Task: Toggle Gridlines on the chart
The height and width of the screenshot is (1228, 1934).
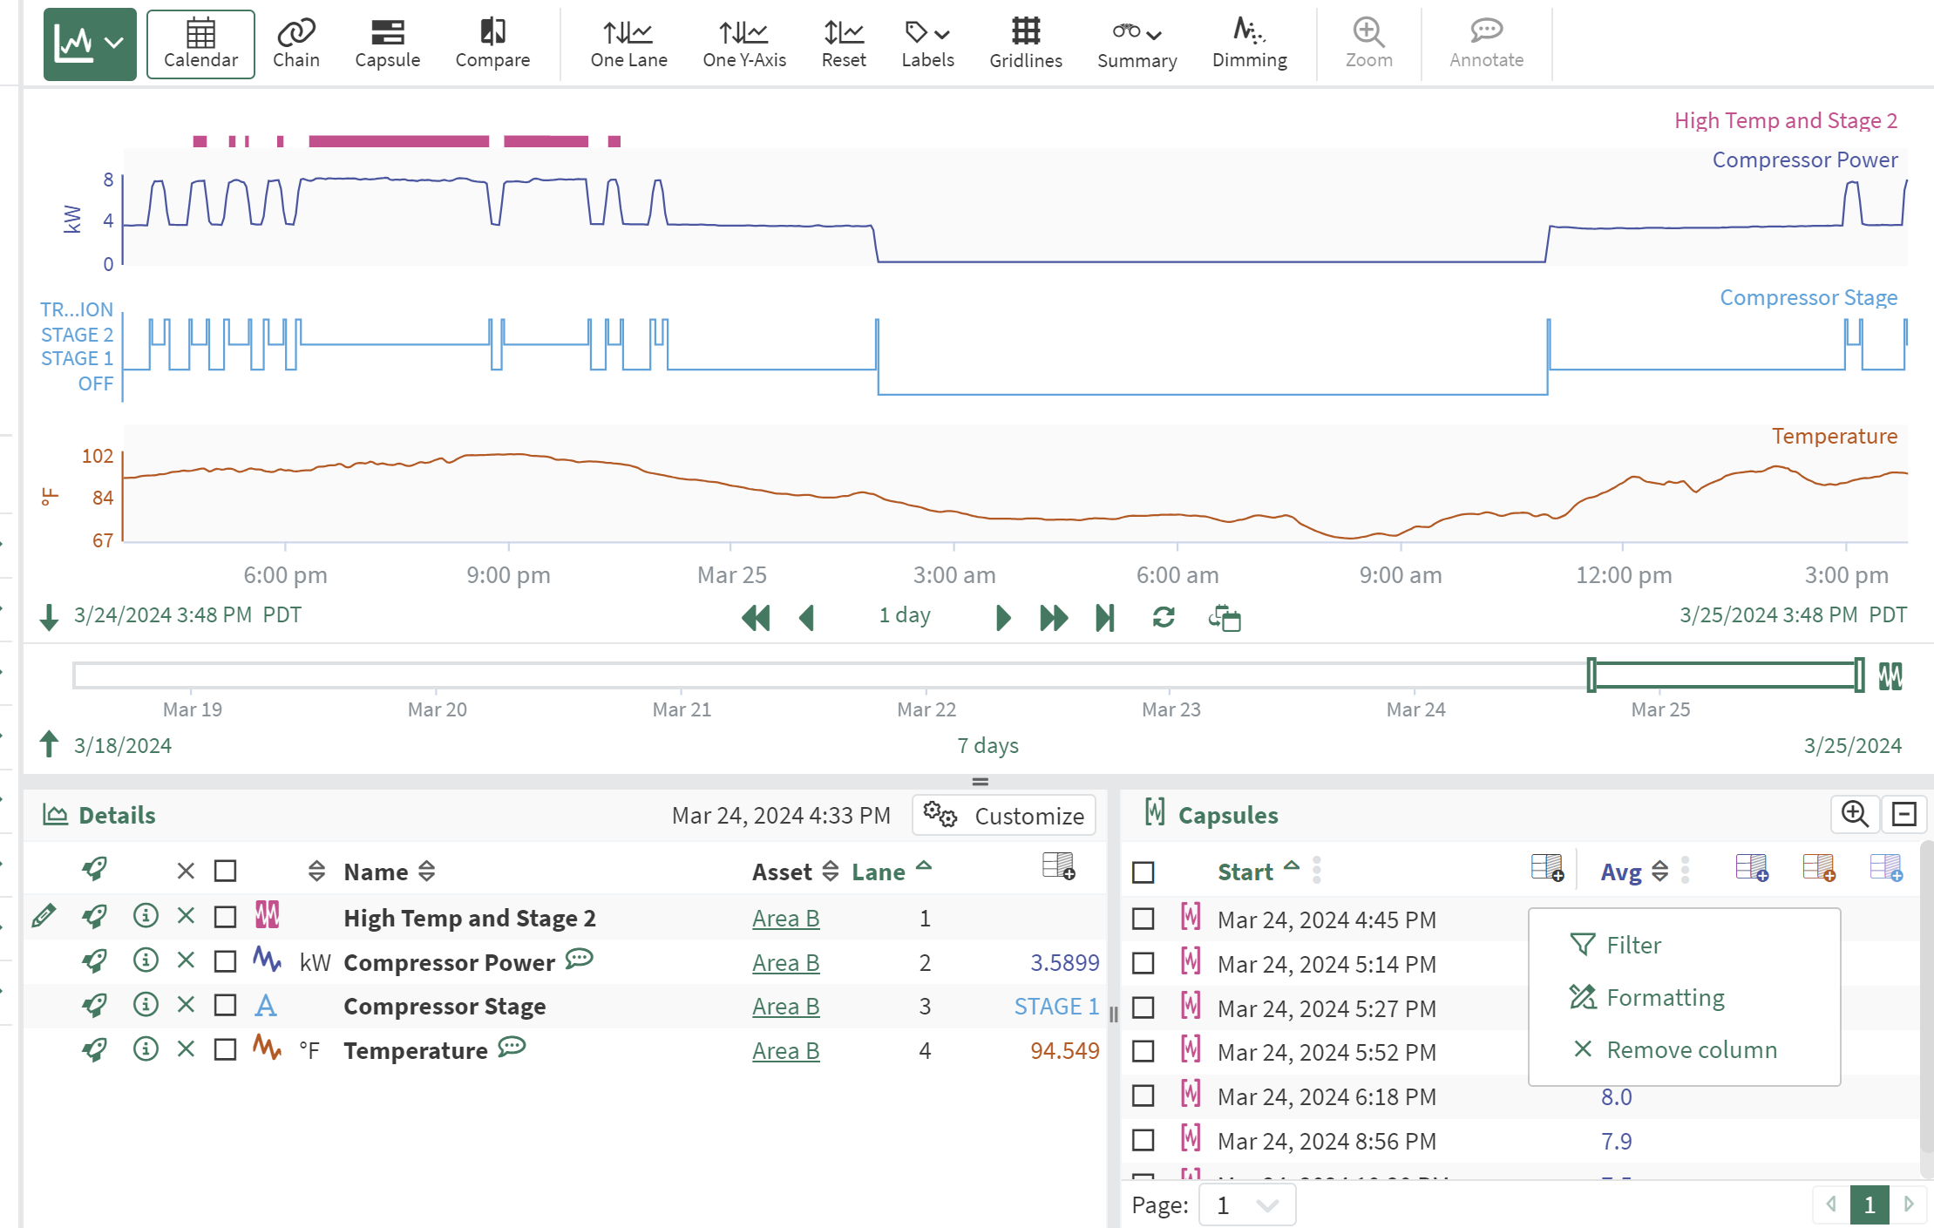Action: point(1025,44)
